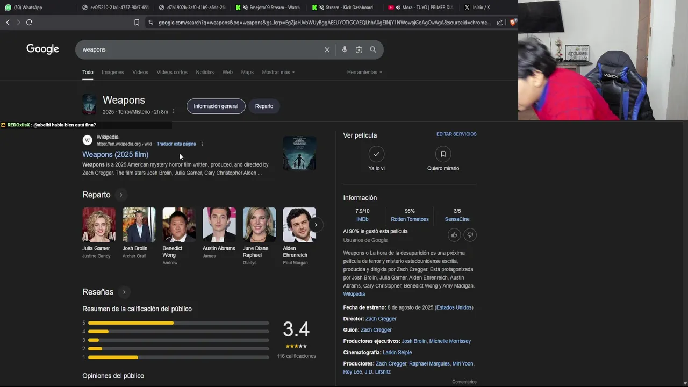The width and height of the screenshot is (688, 387).
Task: Open three-dot menu beside Weapons title
Action: click(174, 112)
